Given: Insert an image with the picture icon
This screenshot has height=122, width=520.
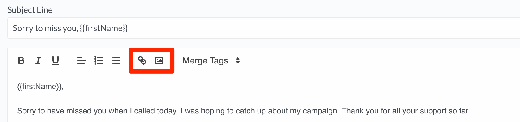Looking at the screenshot, I should point(159,60).
